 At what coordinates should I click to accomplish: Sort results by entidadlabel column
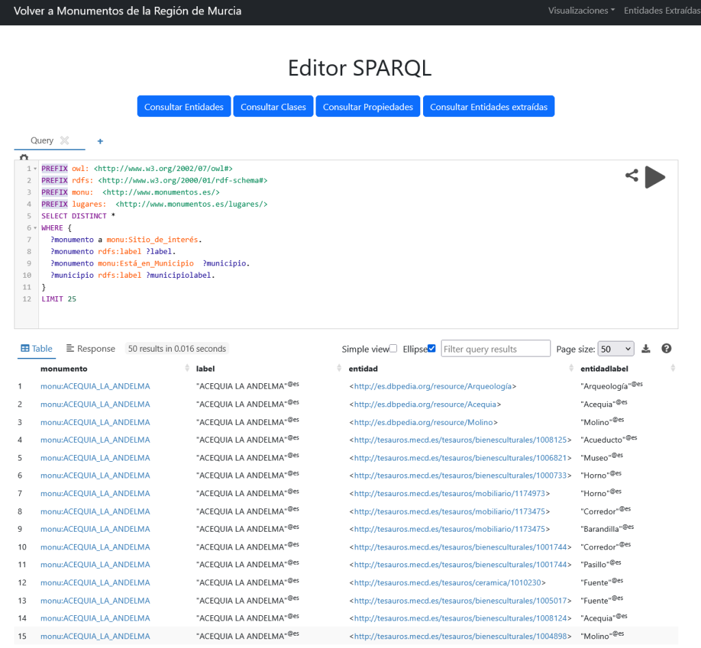point(672,369)
